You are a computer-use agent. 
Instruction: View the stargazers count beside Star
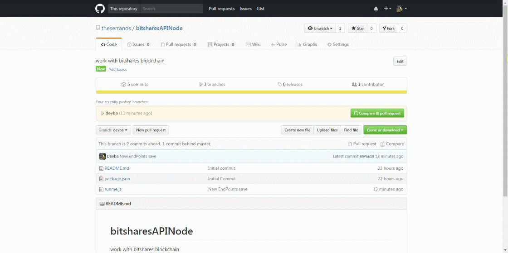371,29
